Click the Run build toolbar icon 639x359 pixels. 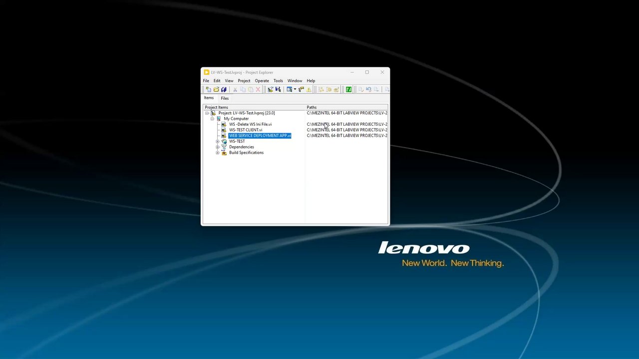(x=336, y=89)
